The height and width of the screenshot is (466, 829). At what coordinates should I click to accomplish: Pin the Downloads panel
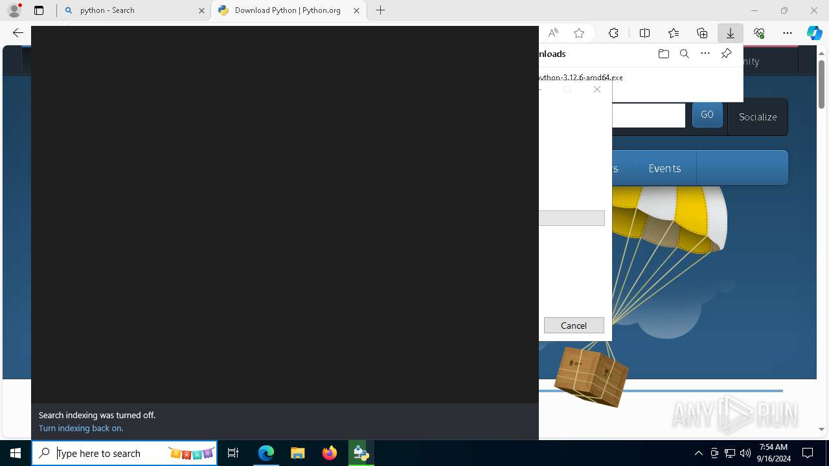pos(726,54)
